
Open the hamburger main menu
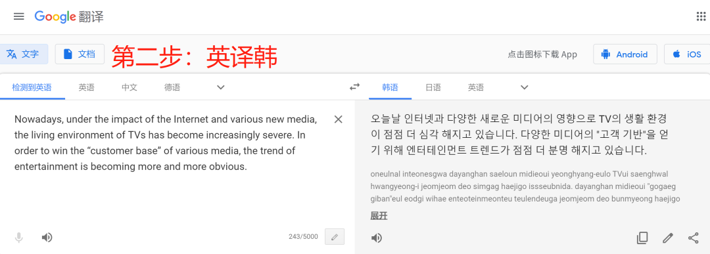[x=18, y=16]
